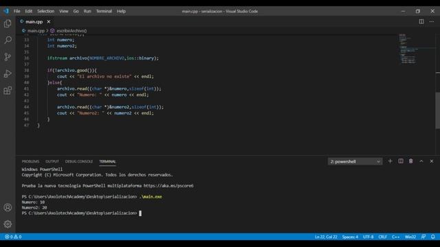Open the Run and Debug view
This screenshot has width=440, height=247.
[8, 73]
